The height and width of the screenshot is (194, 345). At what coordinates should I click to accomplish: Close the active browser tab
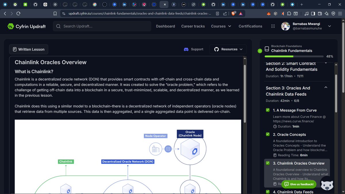164,5
